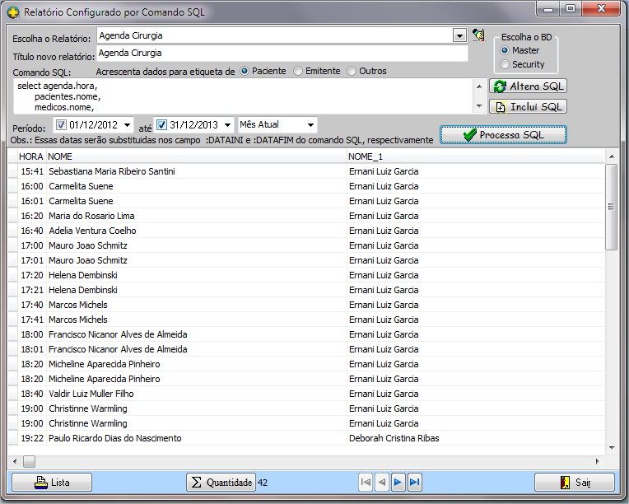Viewport: 629px width, 504px height.
Task: Expand the Escolha o Relatório dropdown
Action: point(459,36)
